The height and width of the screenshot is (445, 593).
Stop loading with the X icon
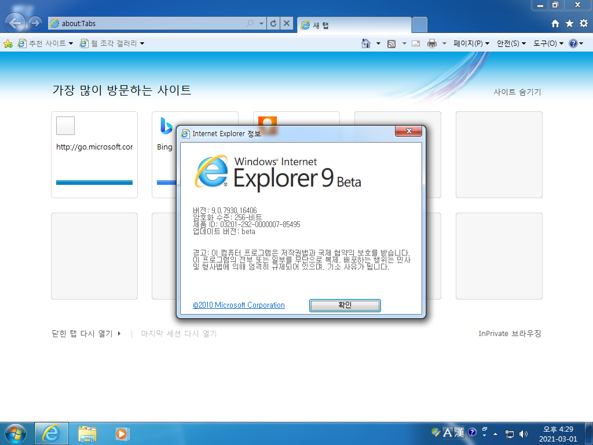(287, 23)
